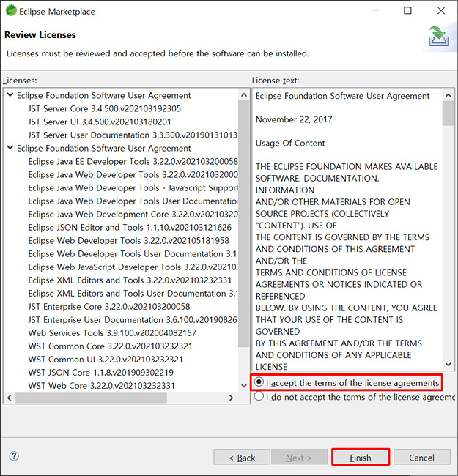Click the licenses horizontal scrollbar thumb

[x=91, y=398]
